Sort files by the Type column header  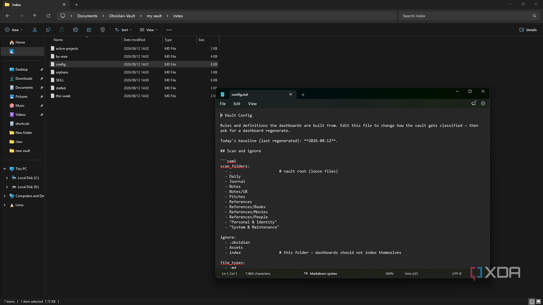tap(180, 40)
